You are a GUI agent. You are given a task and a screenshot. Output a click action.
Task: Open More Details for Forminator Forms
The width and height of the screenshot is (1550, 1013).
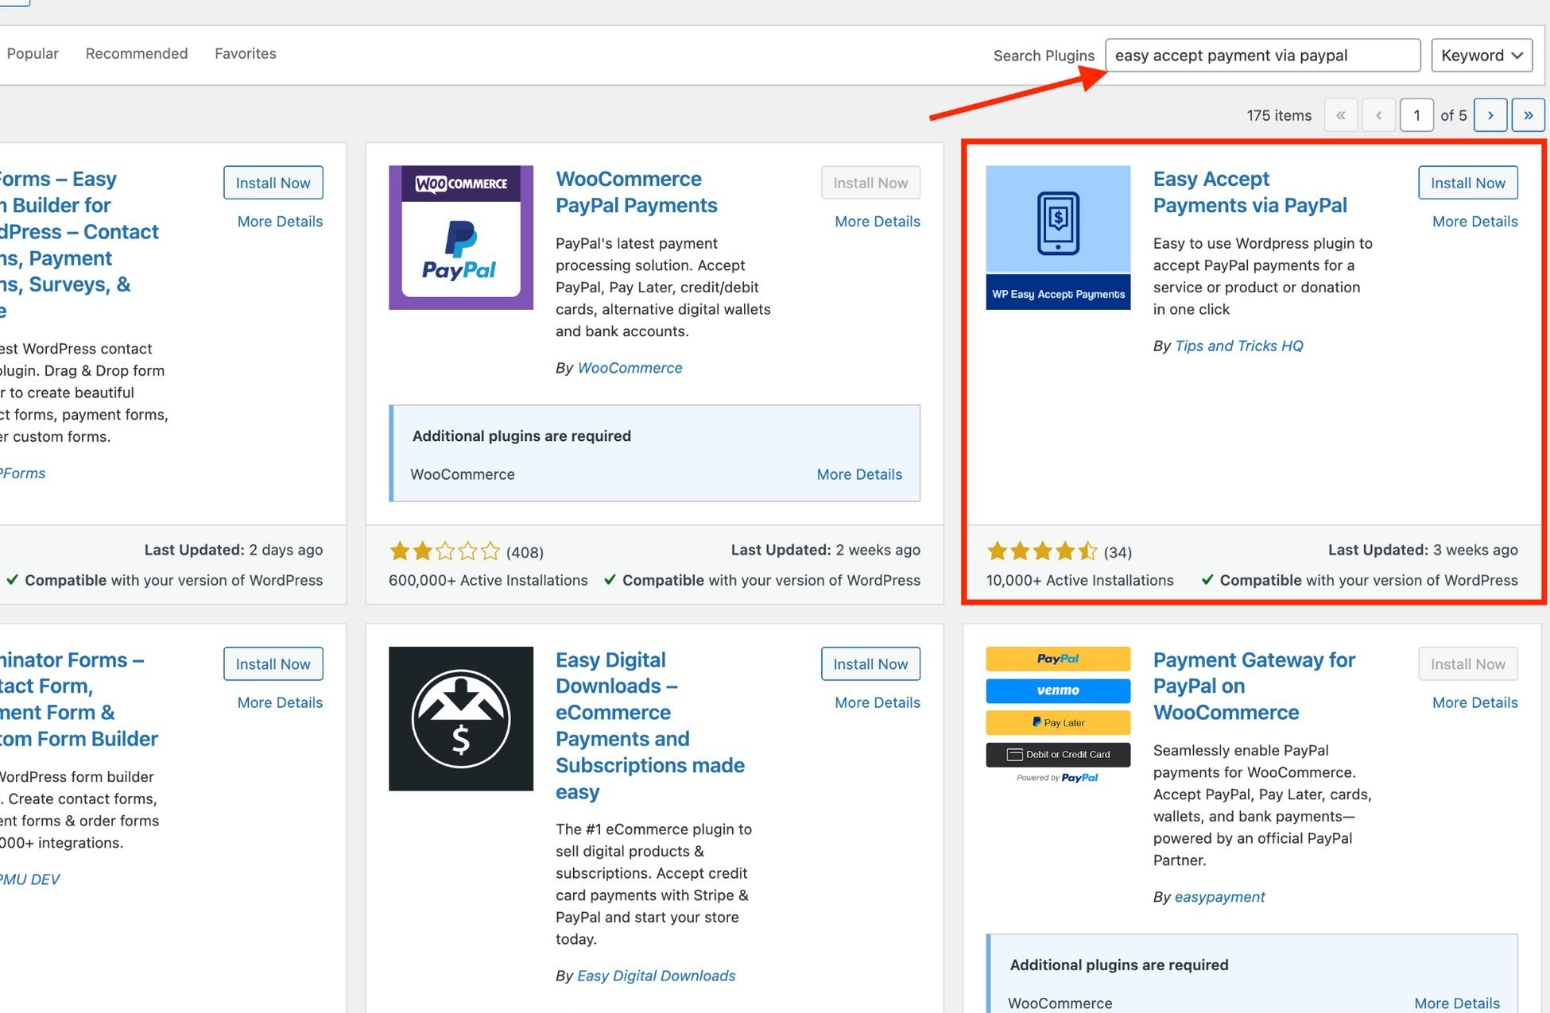coord(280,702)
